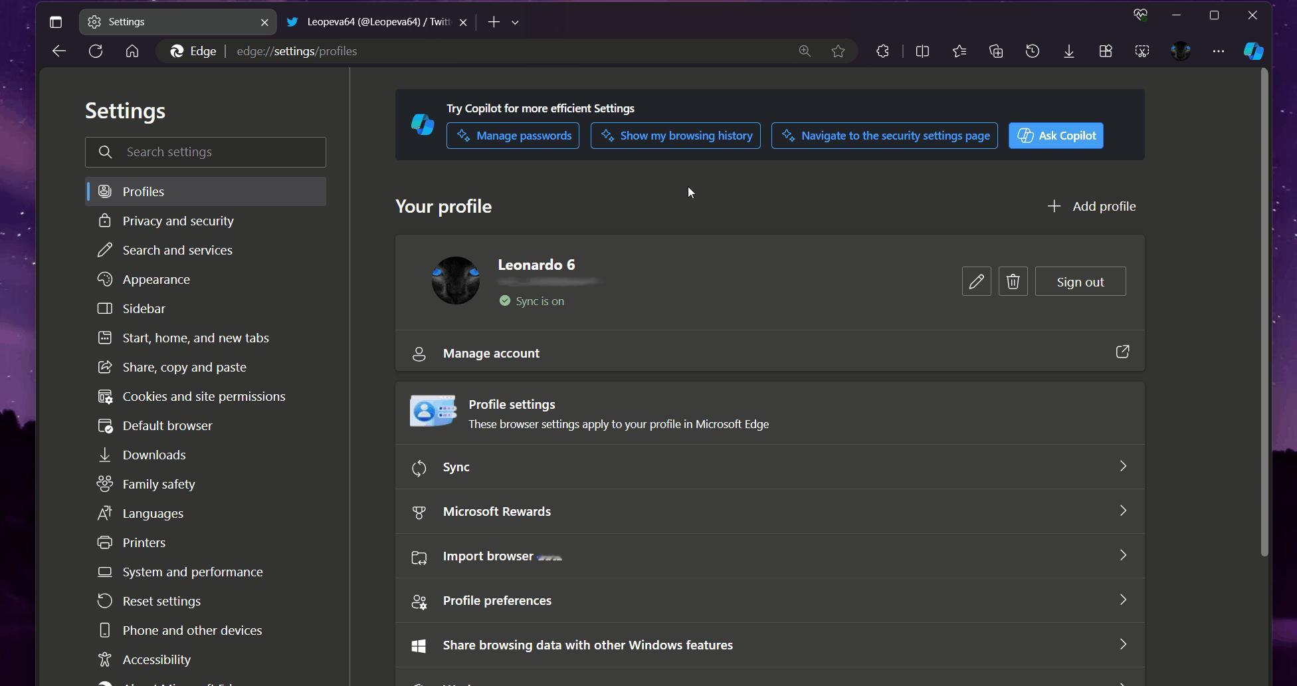Remove profile with trash icon

(1013, 281)
